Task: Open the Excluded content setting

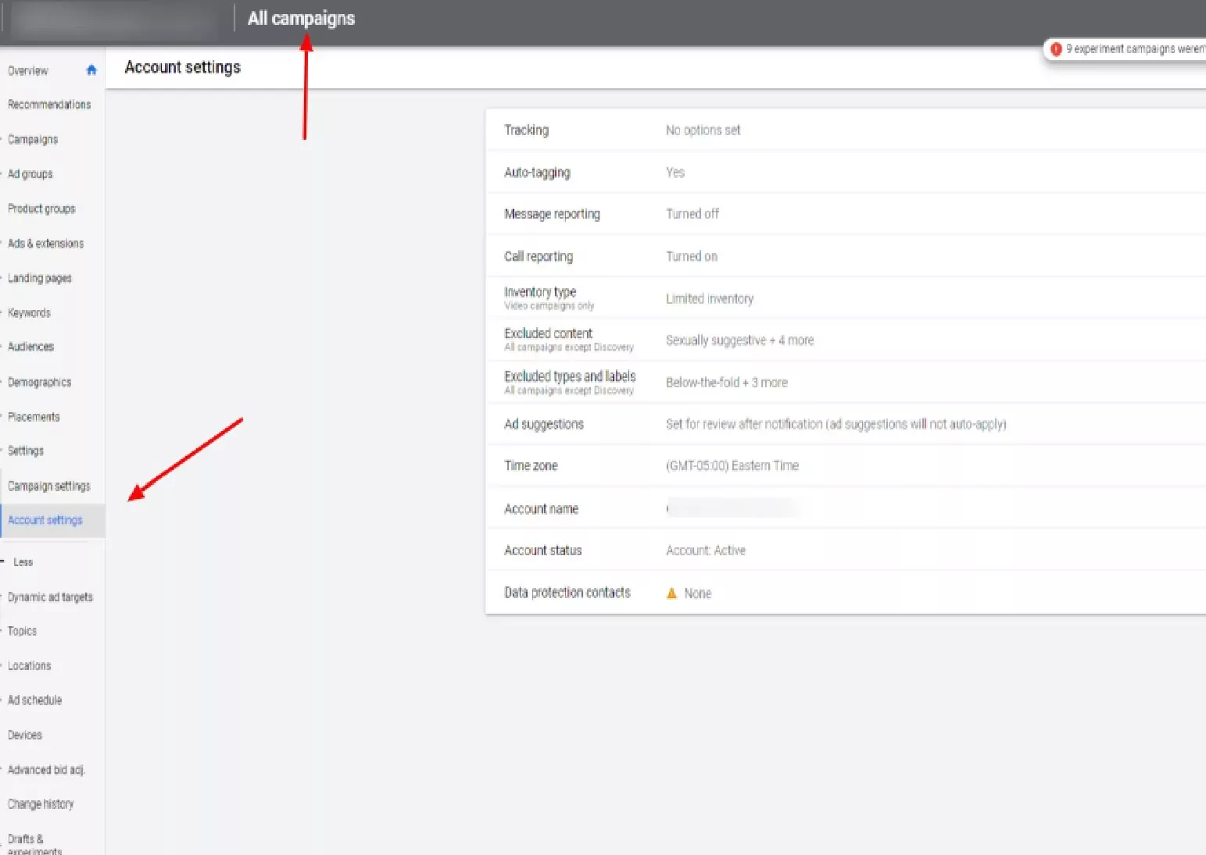Action: pyautogui.click(x=844, y=340)
